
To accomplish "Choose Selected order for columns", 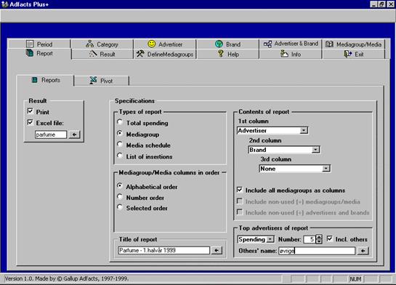I will coord(120,207).
